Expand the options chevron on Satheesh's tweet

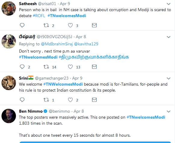coord(168,4)
